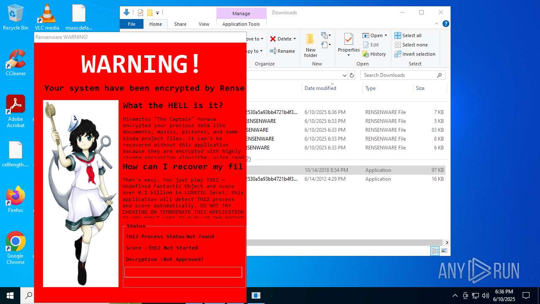
Task: Select the 6 KB RENSENWARE file row
Action: coord(346,148)
